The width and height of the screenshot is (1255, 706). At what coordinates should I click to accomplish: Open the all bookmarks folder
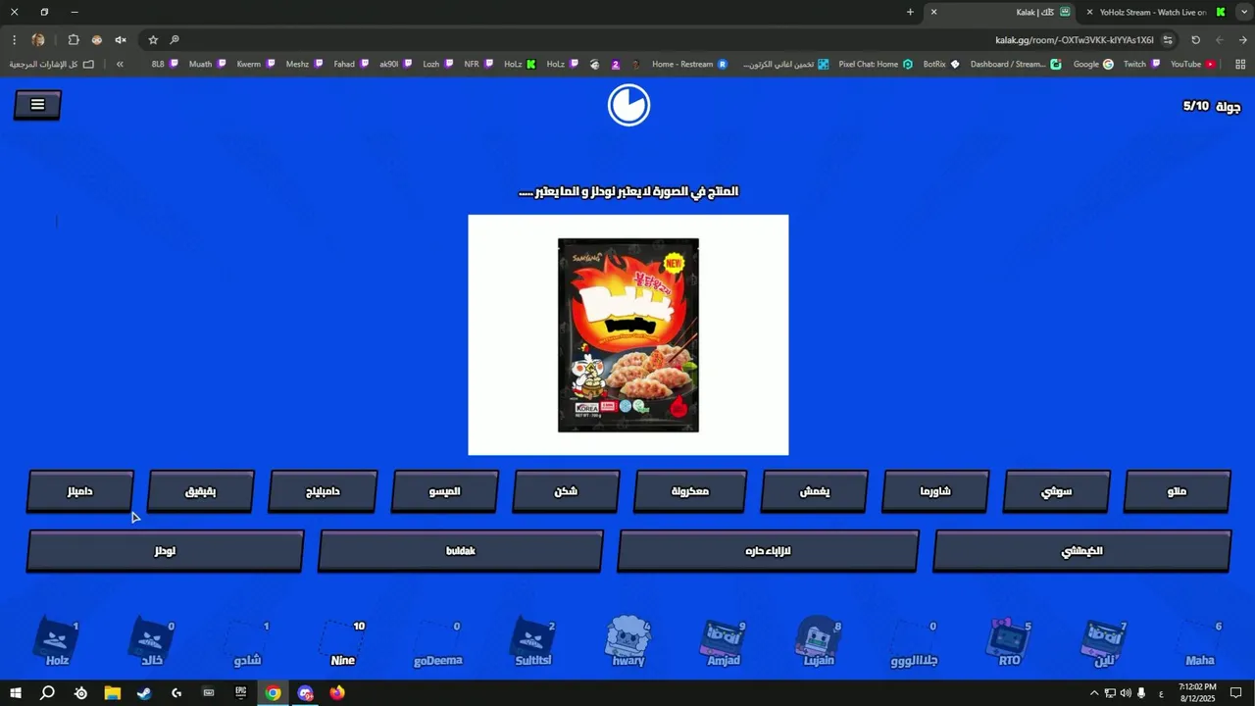pos(52,64)
